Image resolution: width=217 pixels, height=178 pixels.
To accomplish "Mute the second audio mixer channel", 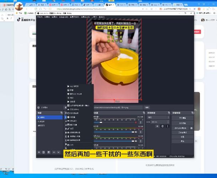I will click(136, 132).
